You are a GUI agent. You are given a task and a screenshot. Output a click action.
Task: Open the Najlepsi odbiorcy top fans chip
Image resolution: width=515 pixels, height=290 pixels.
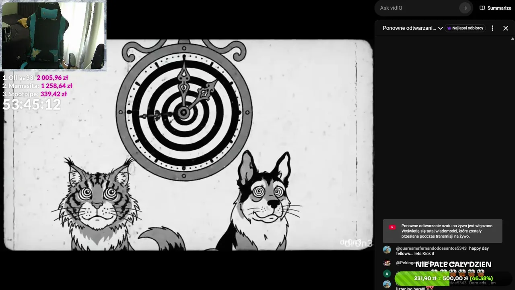click(465, 28)
